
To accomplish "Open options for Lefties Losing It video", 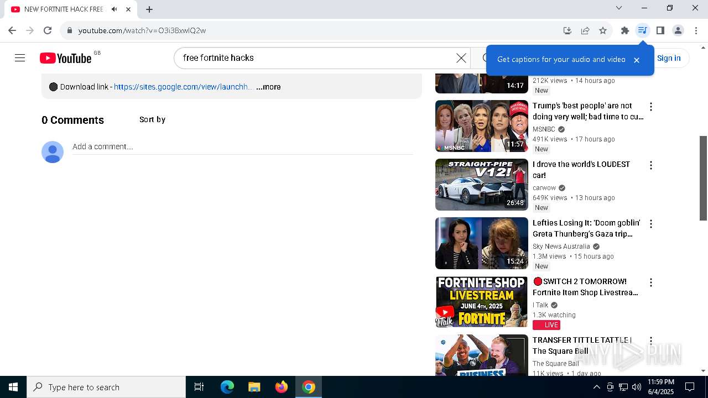I will point(651,224).
